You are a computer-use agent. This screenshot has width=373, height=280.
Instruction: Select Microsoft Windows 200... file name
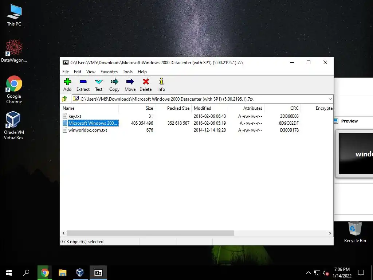click(x=93, y=123)
